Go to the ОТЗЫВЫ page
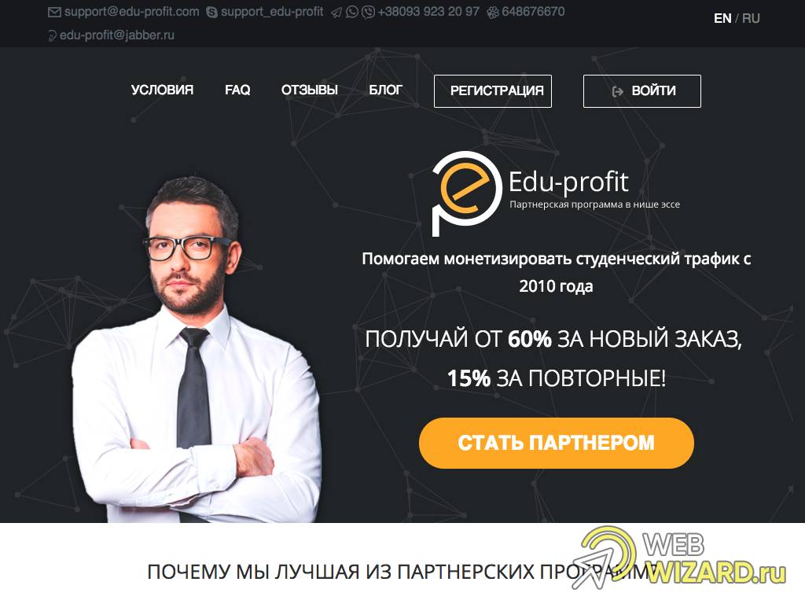Screen dimensions: 805x604 310,90
